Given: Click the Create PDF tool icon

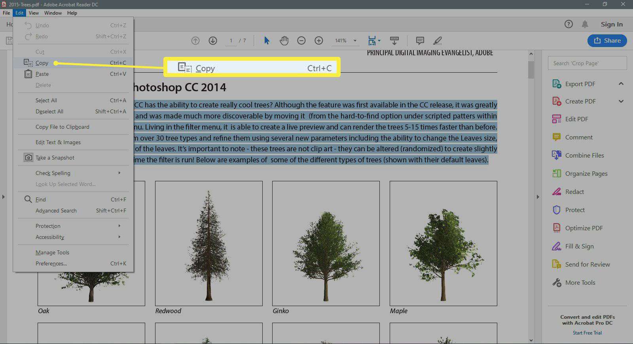Looking at the screenshot, I should (x=557, y=101).
